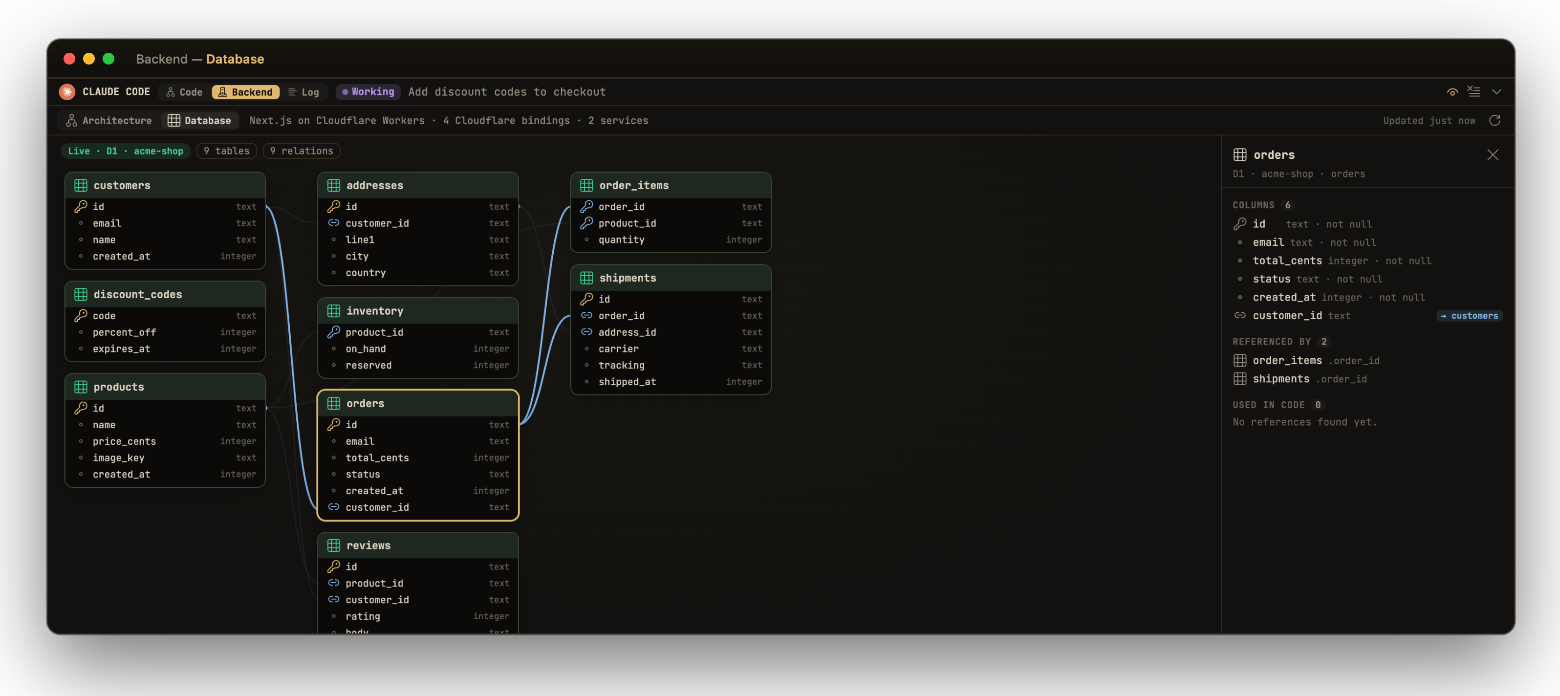
Task: Open the Architecture view tab
Action: pyautogui.click(x=109, y=121)
